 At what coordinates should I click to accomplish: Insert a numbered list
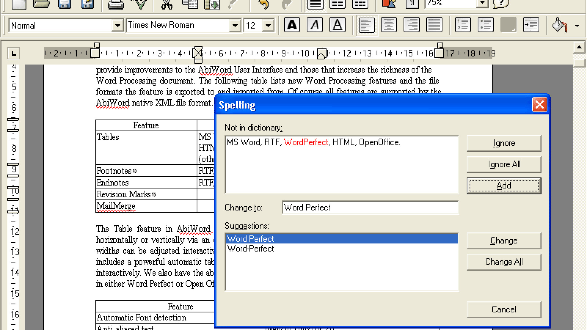pos(463,25)
